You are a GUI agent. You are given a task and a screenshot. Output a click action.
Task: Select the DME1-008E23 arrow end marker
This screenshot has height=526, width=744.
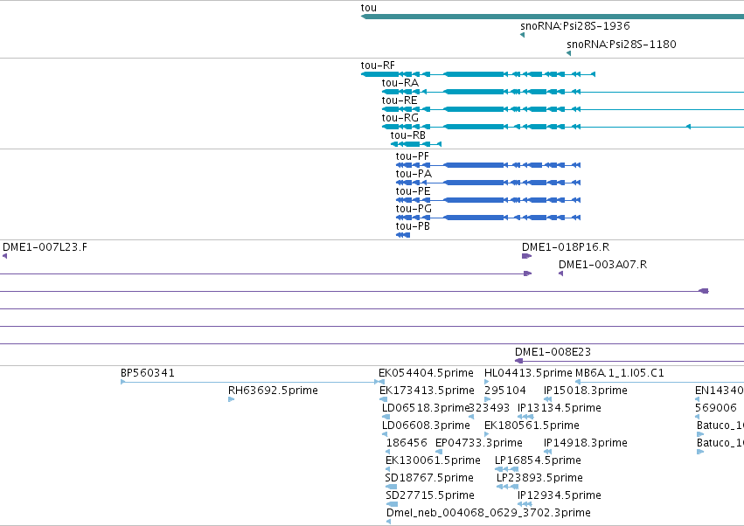point(518,361)
